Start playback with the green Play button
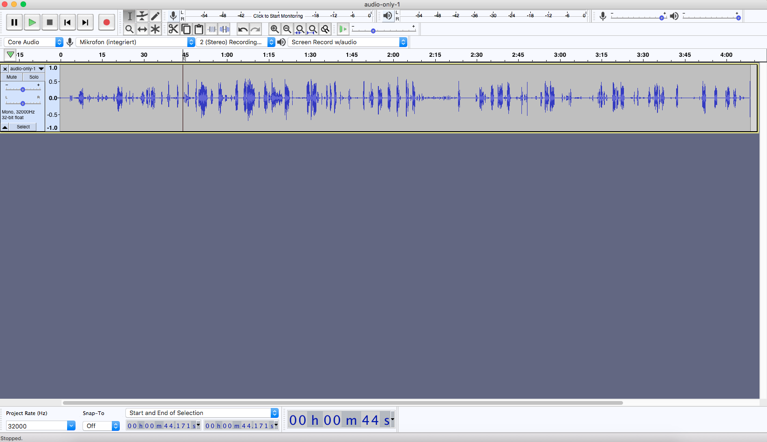Image resolution: width=767 pixels, height=442 pixels. coord(32,22)
